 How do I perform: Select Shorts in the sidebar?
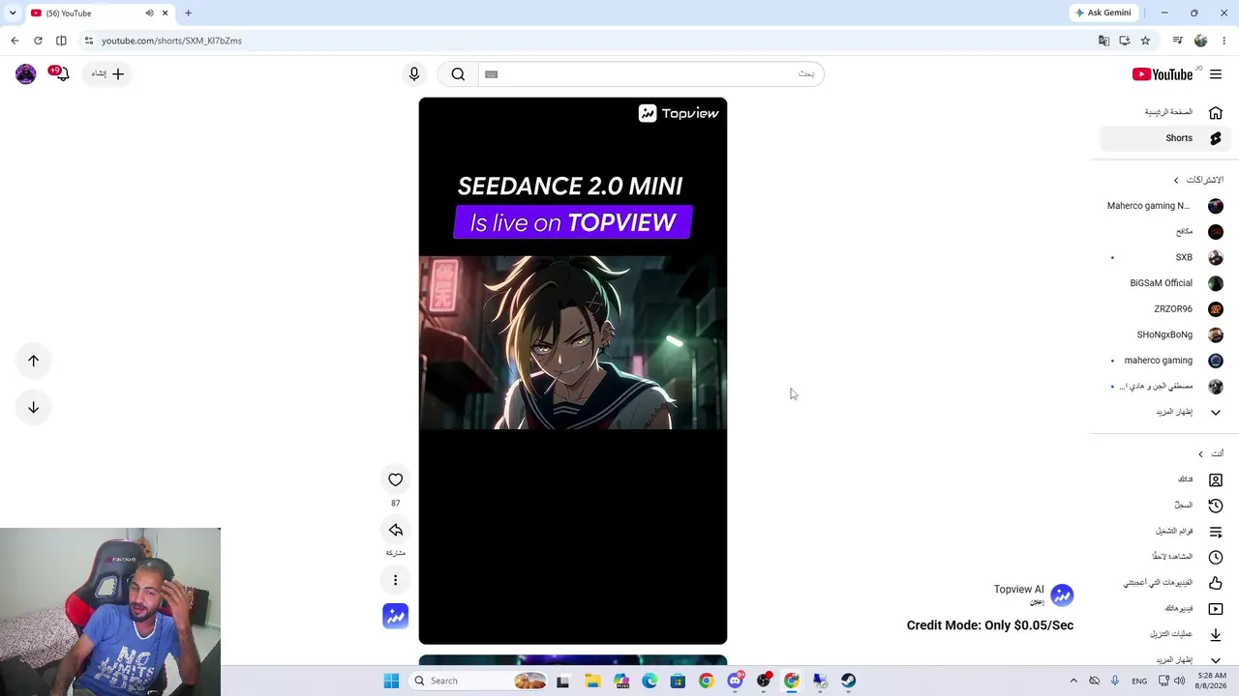1164,138
